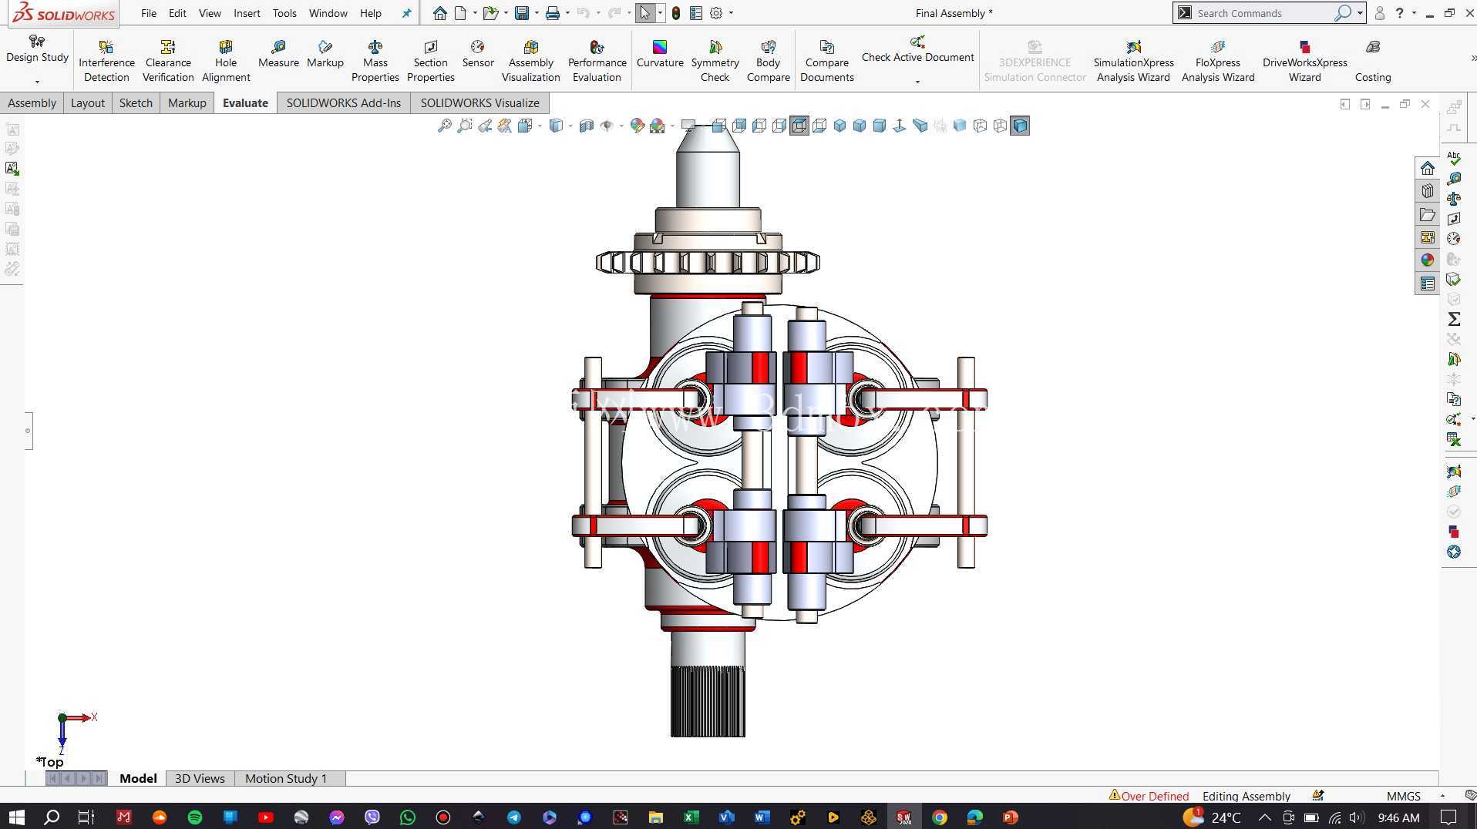1477x829 pixels.
Task: Switch to the SOLIDWORKS Add-Ins tab
Action: click(343, 102)
